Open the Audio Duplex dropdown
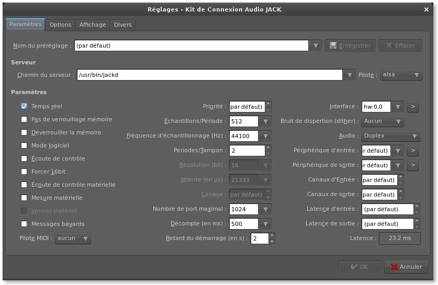The width and height of the screenshot is (438, 285). click(391, 136)
